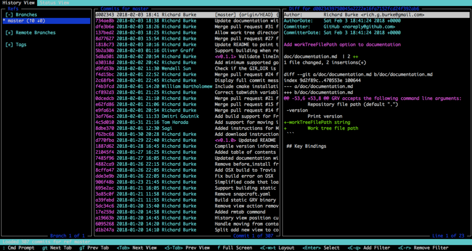The image size is (472, 251).
Task: Switch to the History View tab
Action: click(x=18, y=3)
